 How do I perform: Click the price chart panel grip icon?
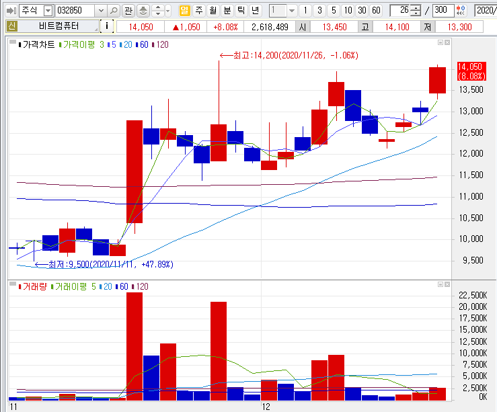(13, 42)
